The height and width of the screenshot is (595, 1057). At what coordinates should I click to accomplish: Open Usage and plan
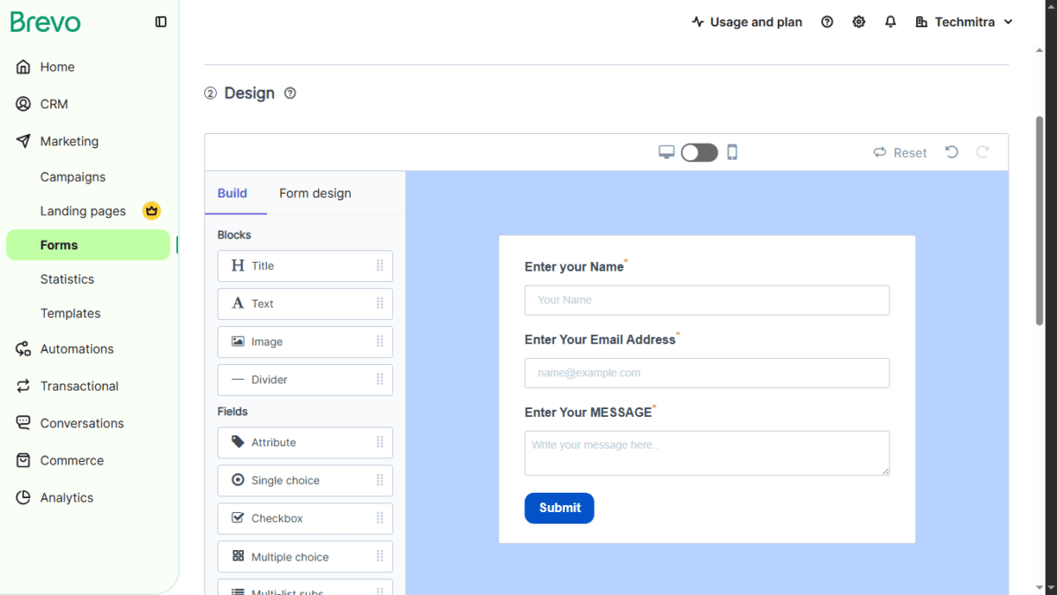coord(747,22)
